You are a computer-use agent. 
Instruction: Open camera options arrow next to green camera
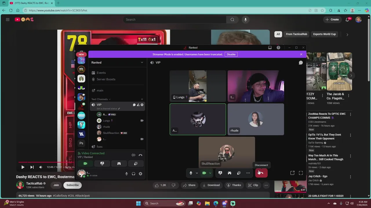(210, 173)
